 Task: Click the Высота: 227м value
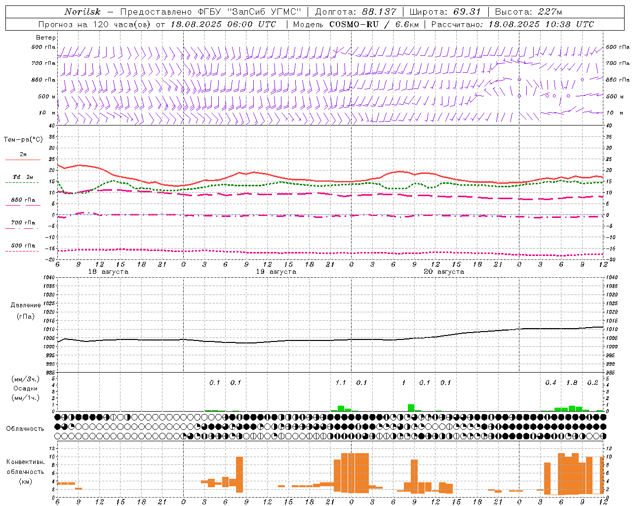(528, 12)
